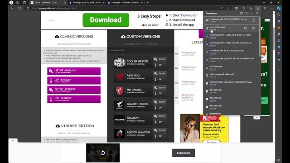Open Downloads panel more options menu

252,13
